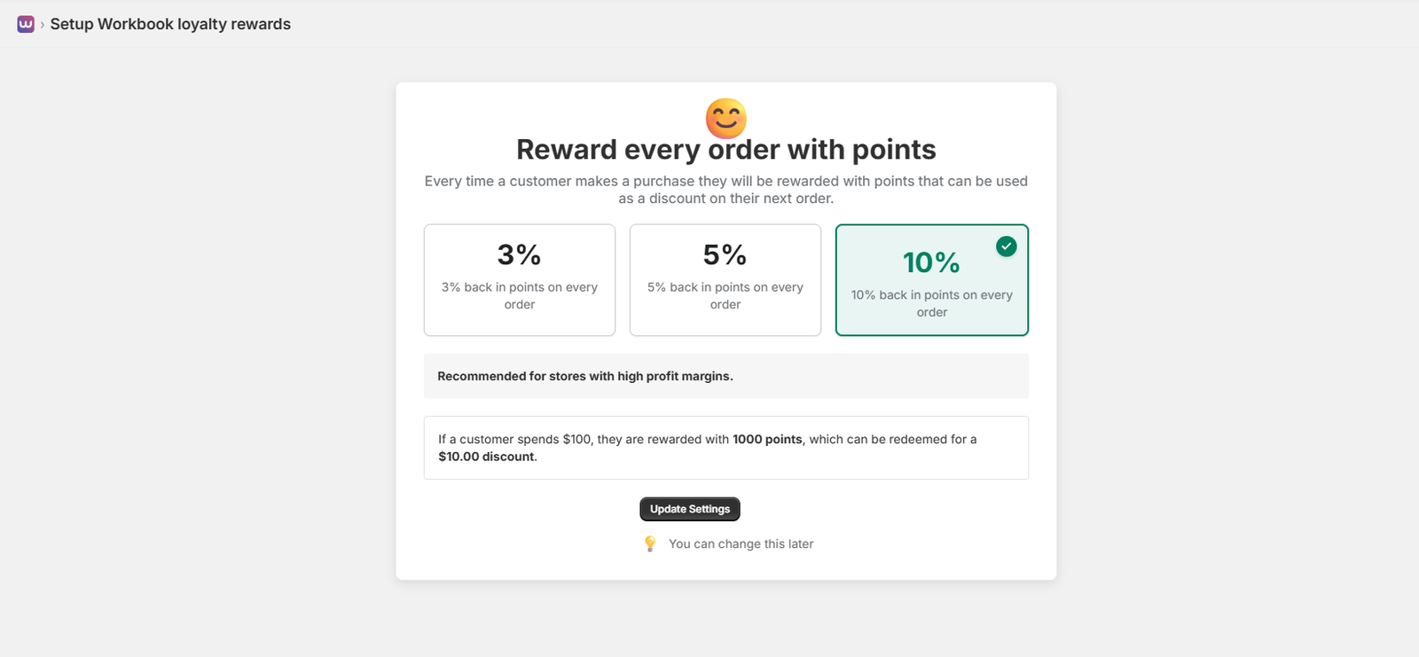
Task: Click the Setup Workbook loyalty rewards breadcrumb title
Action: pos(170,24)
